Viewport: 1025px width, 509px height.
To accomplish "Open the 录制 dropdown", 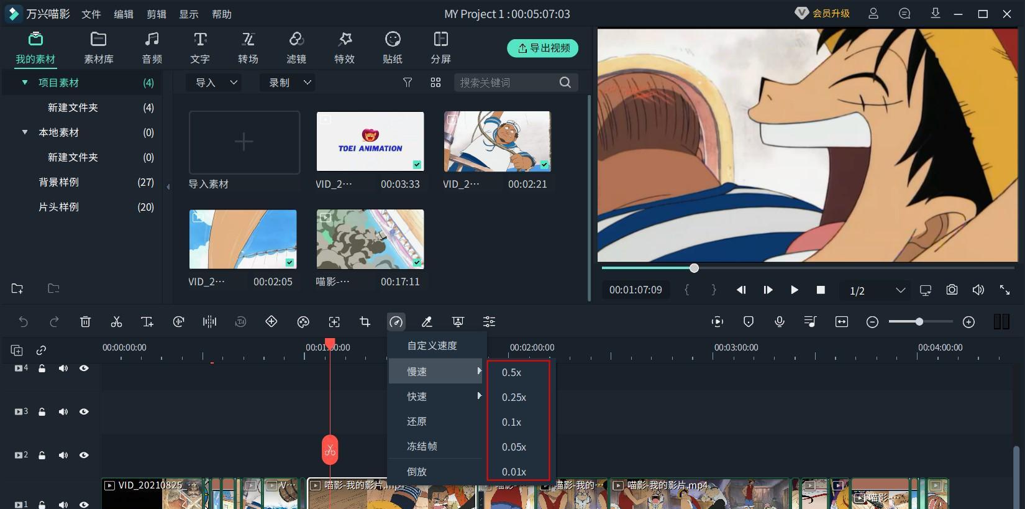I will tap(287, 83).
